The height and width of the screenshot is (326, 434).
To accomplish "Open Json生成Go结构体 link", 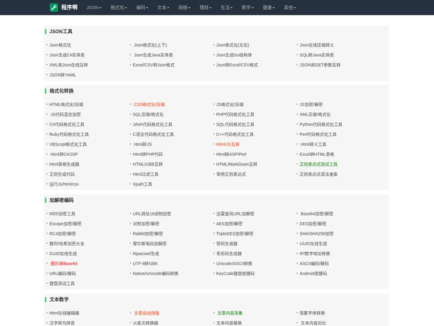I will coord(234,55).
